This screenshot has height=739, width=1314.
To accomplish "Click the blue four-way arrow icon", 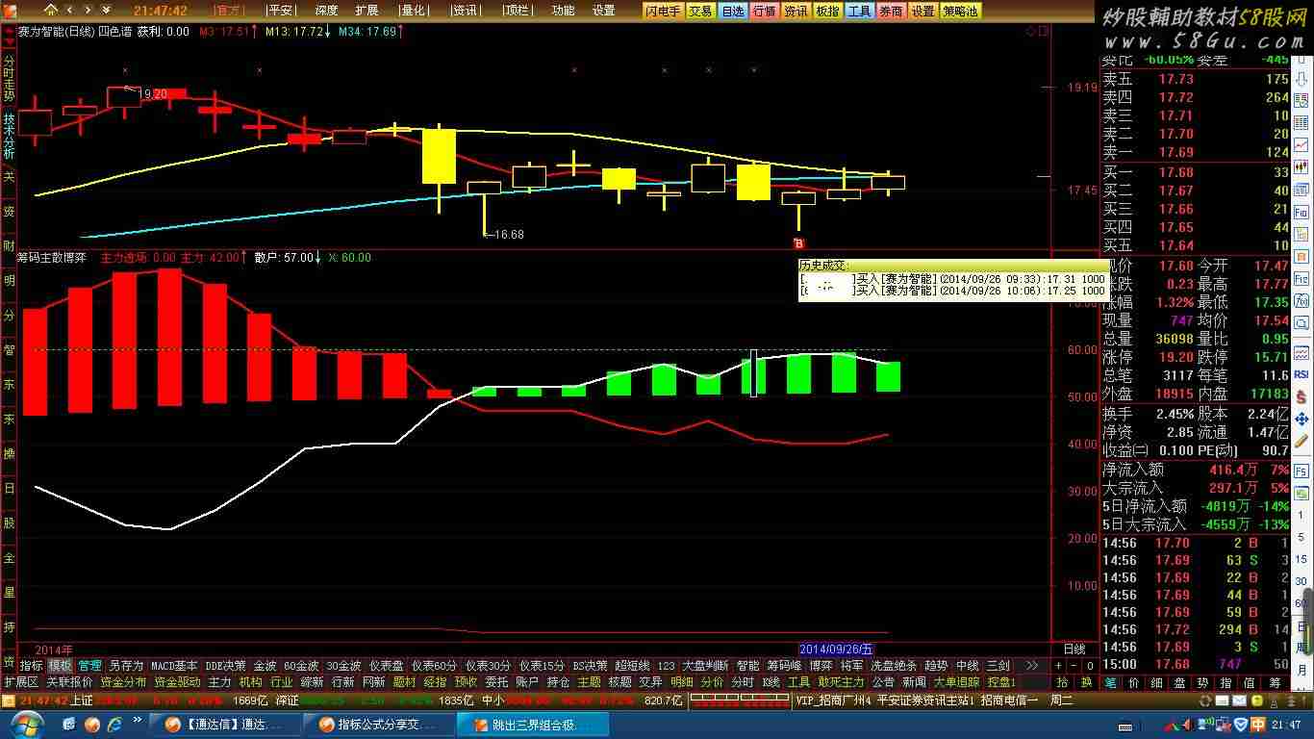I will [x=1301, y=420].
